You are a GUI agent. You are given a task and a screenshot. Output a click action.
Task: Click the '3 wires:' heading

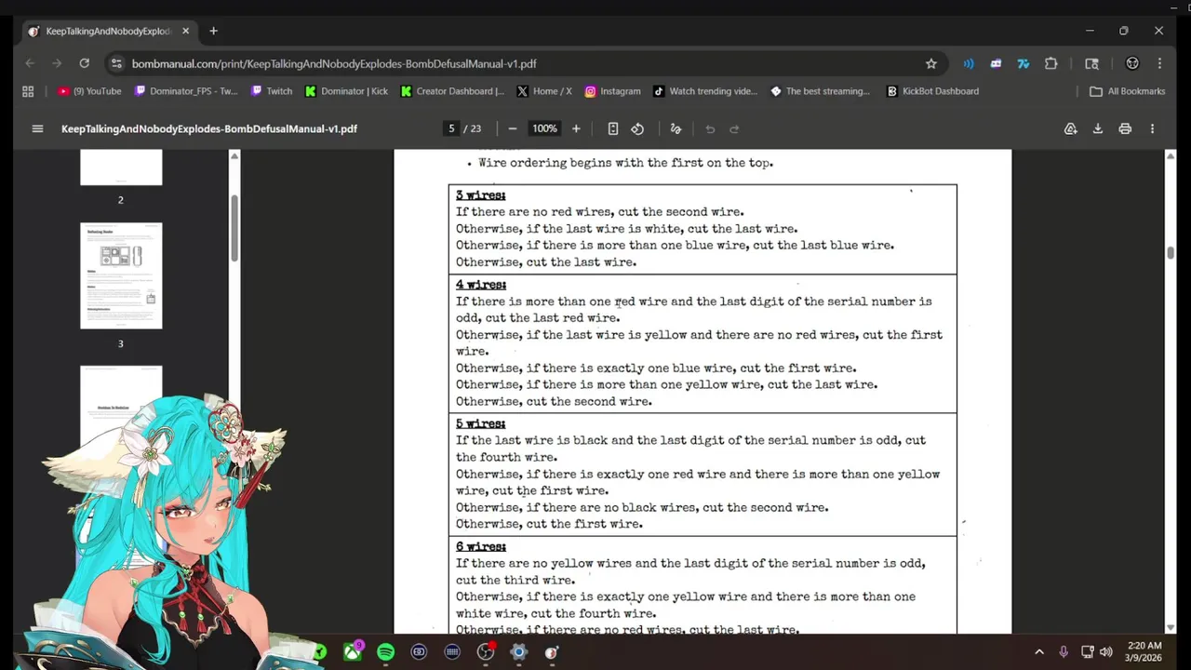pos(481,195)
